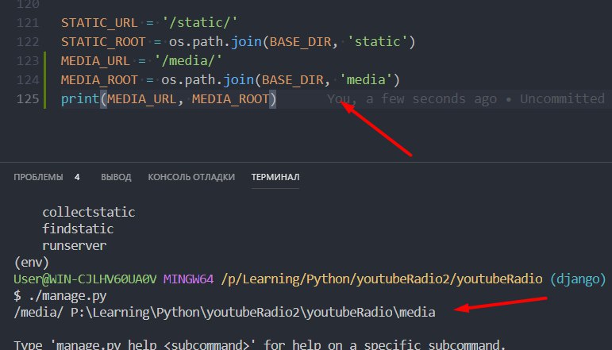The image size is (612, 350).
Task: Click the printed media path output line
Action: coord(225,313)
